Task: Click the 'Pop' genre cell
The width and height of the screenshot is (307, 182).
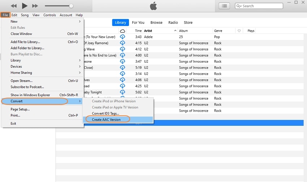Action: 217,37
